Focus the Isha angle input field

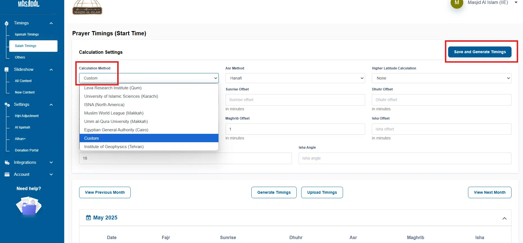click(405, 158)
